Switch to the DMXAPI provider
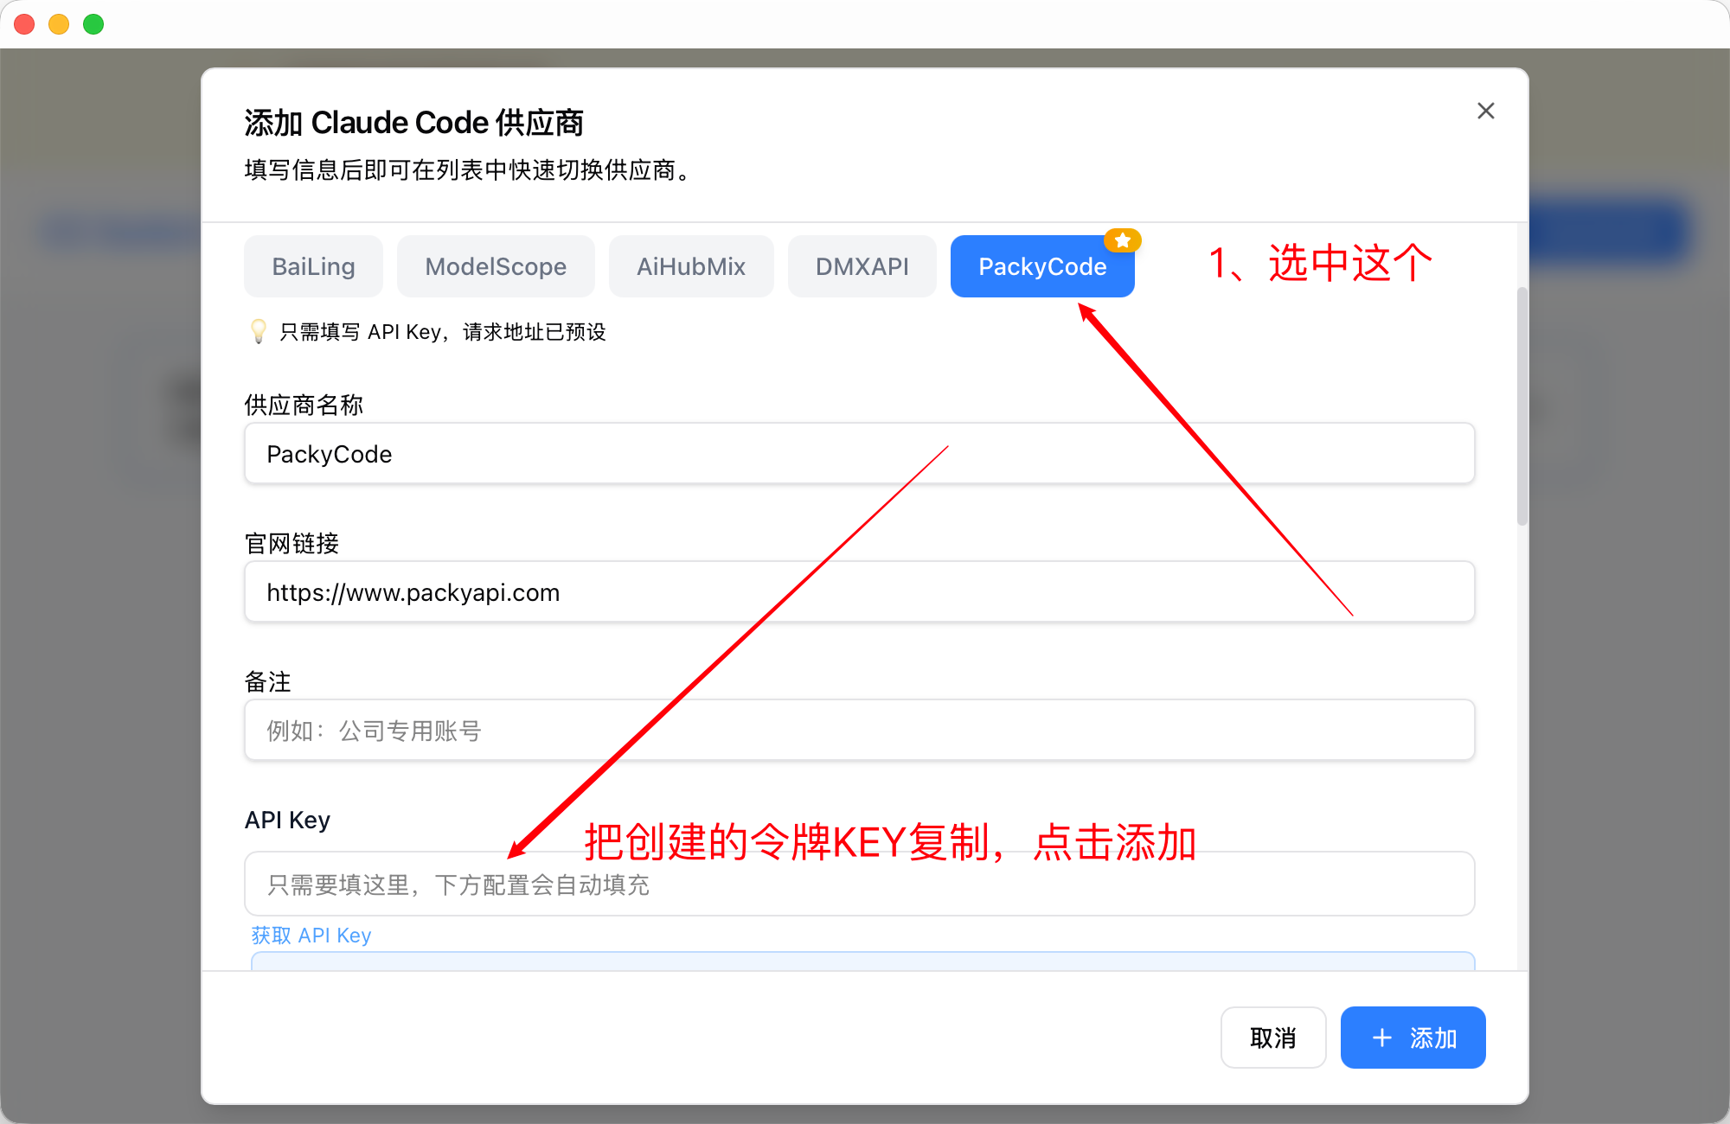 pyautogui.click(x=861, y=266)
